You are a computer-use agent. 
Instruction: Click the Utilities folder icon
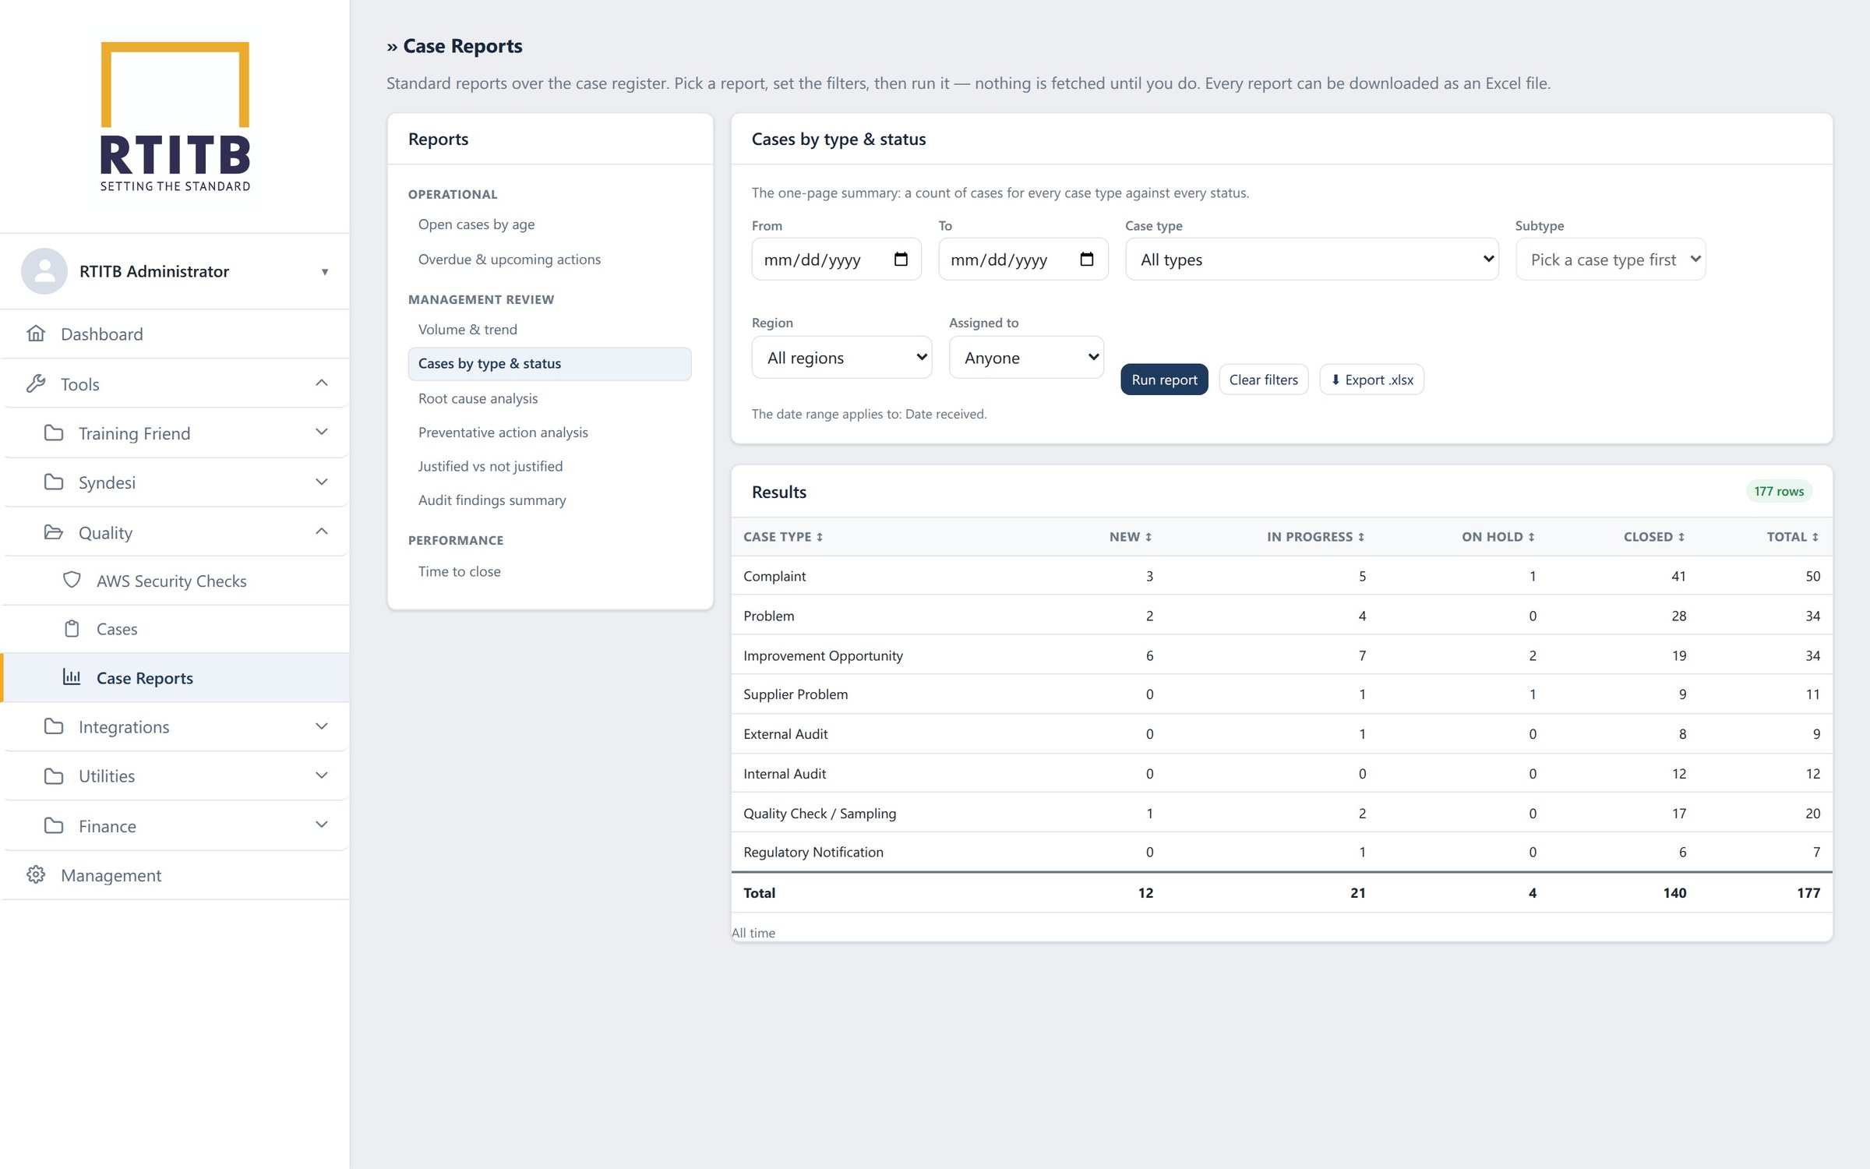[54, 775]
